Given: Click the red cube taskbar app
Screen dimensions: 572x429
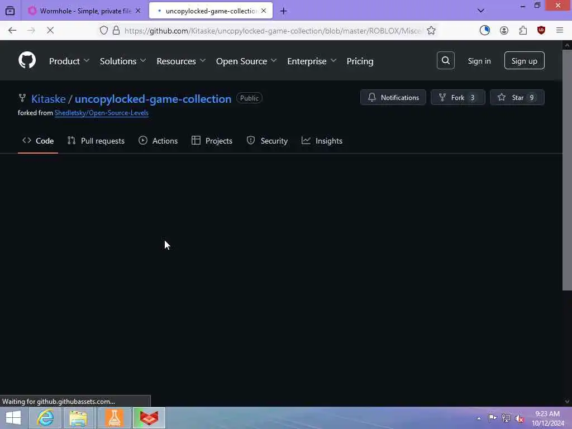Looking at the screenshot, I should tap(149, 418).
